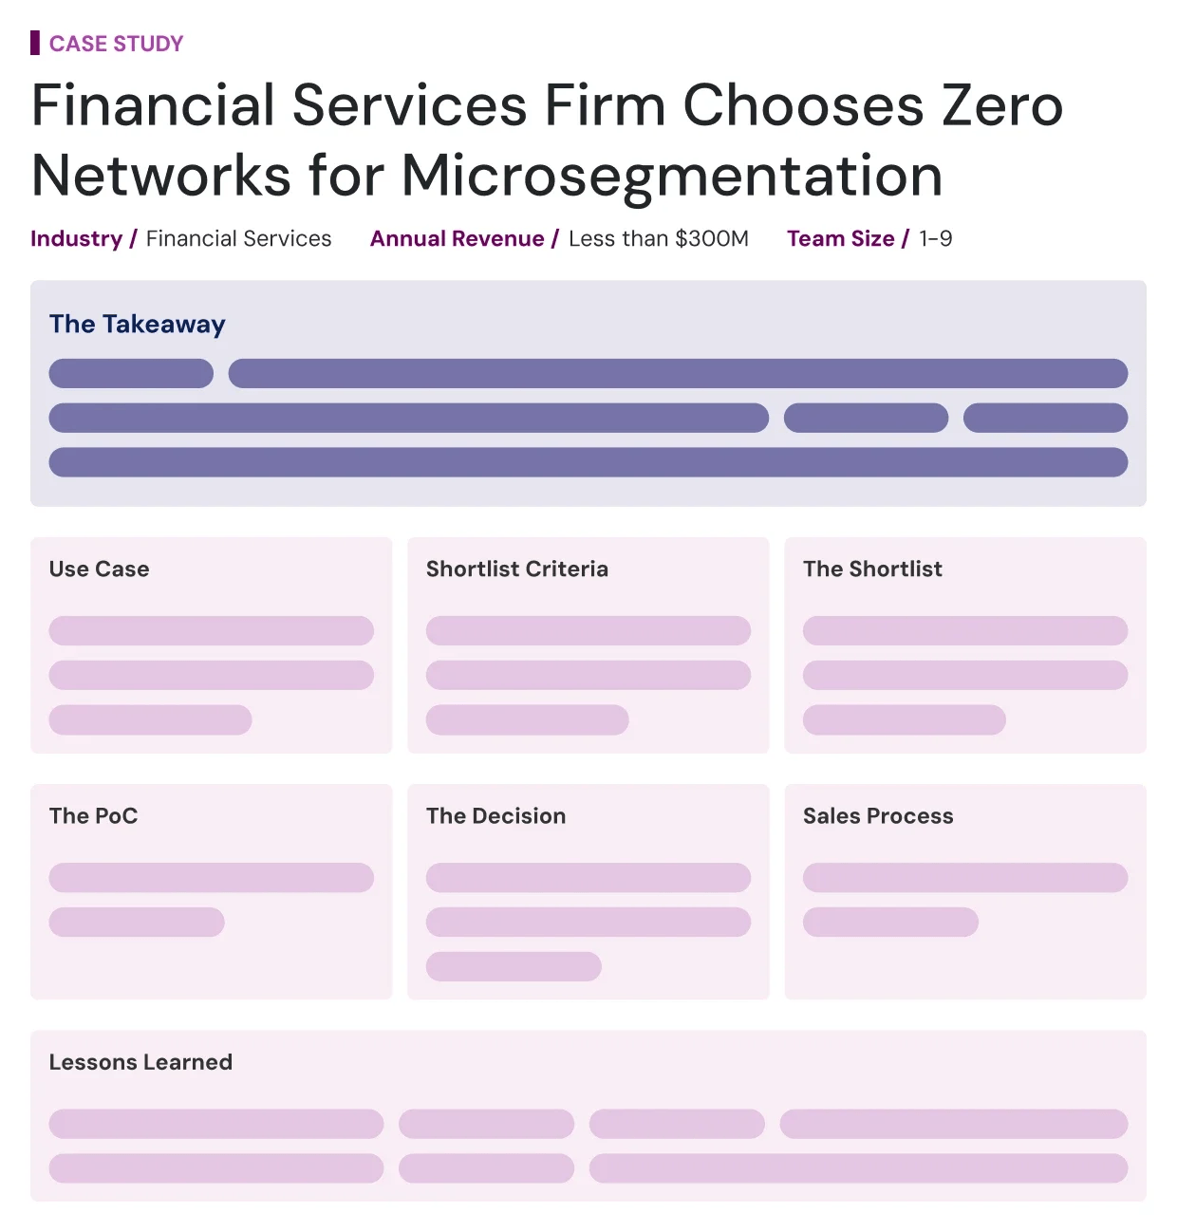
Task: Click the short first placeholder bar in Takeaway
Action: click(131, 373)
